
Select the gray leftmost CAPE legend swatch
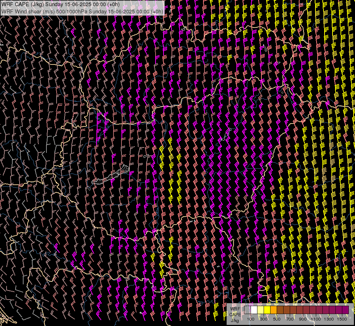pyautogui.click(x=247, y=310)
